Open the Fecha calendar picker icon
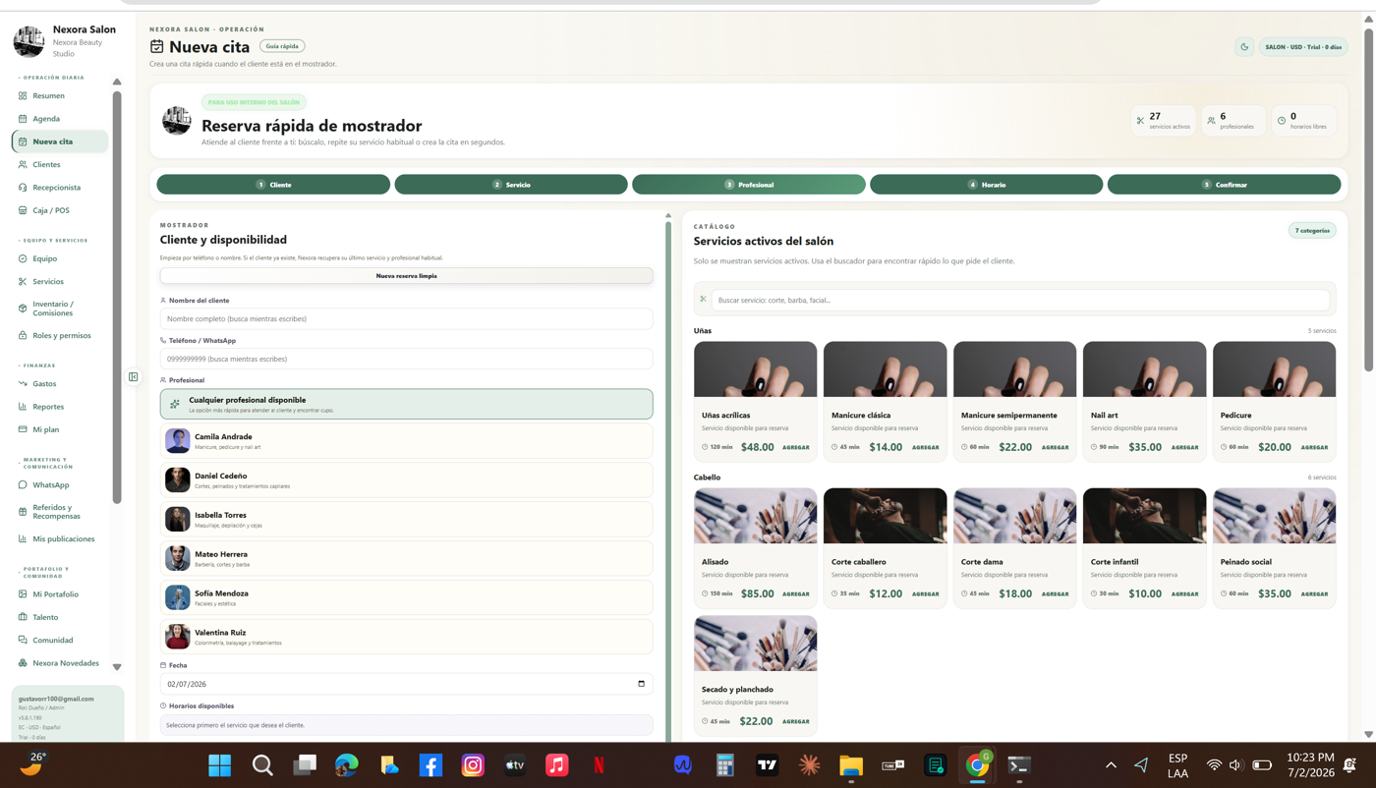The width and height of the screenshot is (1376, 788). point(641,684)
